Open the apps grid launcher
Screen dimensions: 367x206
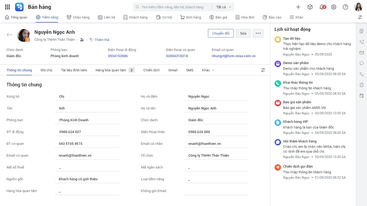pos(8,7)
